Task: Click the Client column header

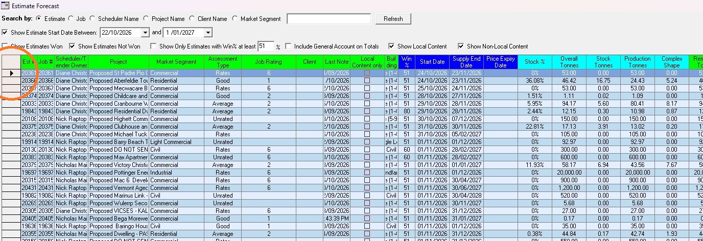Action: pyautogui.click(x=310, y=62)
